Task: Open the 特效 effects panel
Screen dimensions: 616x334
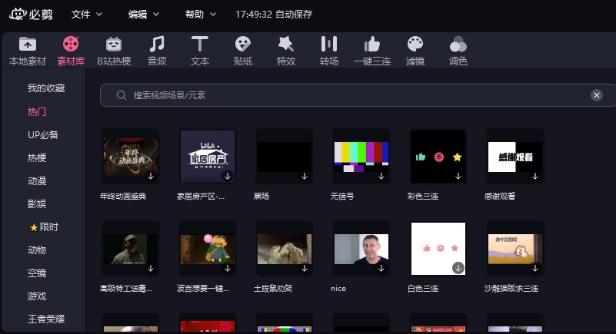Action: [285, 51]
